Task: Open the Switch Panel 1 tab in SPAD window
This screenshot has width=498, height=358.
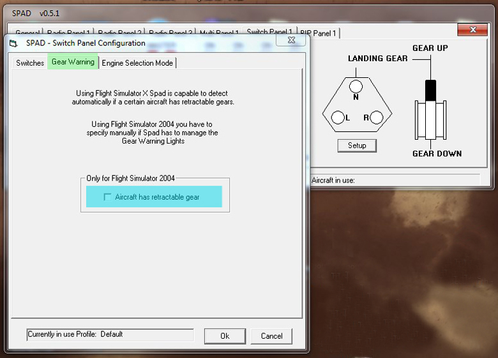Action: (x=269, y=31)
